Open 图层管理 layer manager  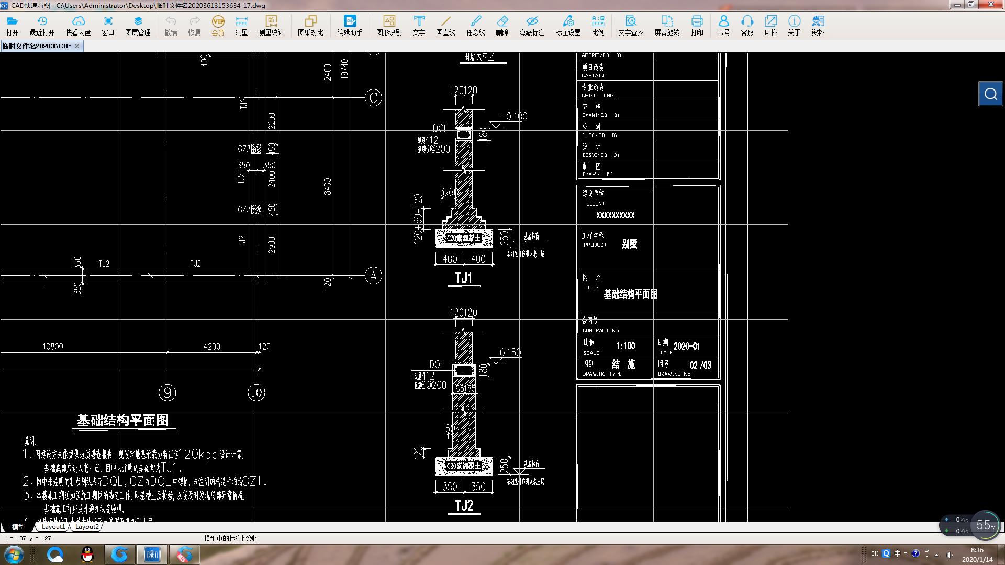pyautogui.click(x=138, y=25)
